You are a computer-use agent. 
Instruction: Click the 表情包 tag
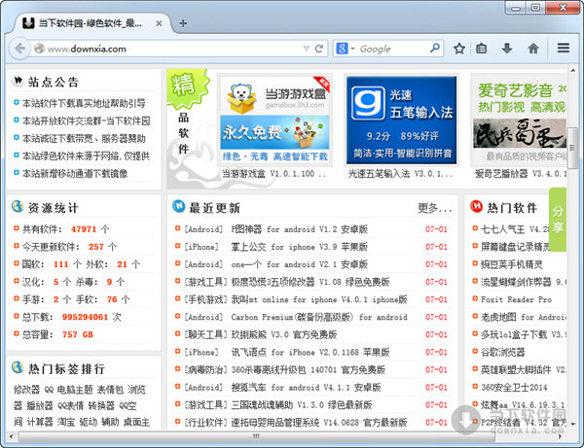110,390
